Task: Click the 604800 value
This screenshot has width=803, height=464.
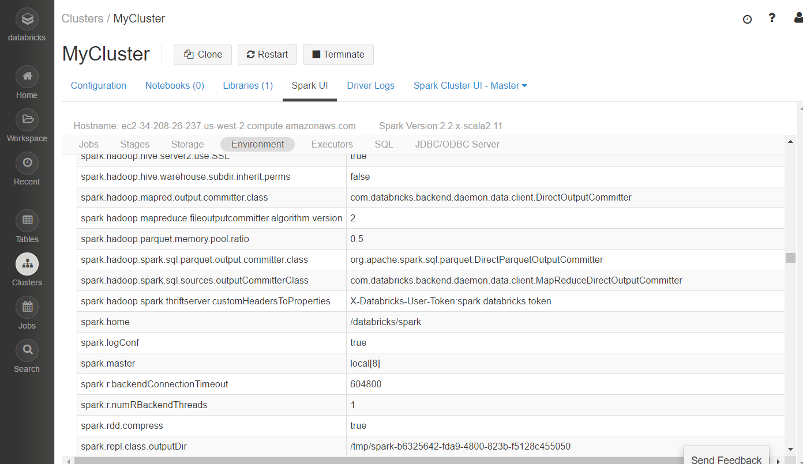Action: pos(366,384)
